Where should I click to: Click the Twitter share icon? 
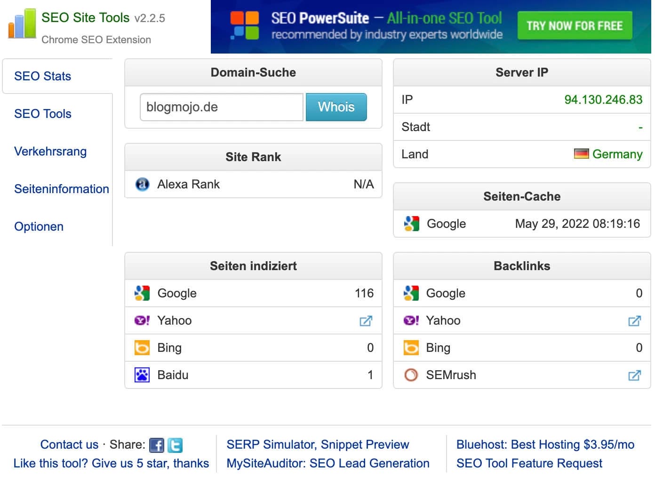coord(174,444)
